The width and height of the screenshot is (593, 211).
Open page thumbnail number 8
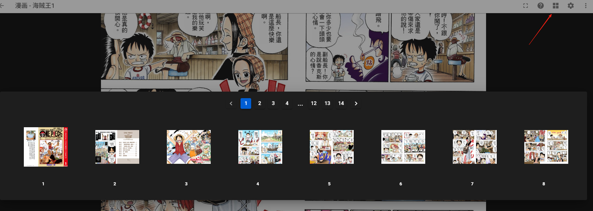(x=546, y=147)
